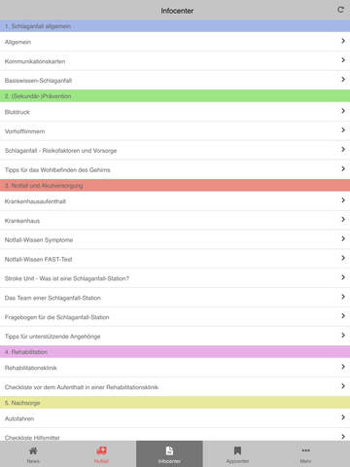Expand the Blutdruck row chevron

pyautogui.click(x=343, y=111)
